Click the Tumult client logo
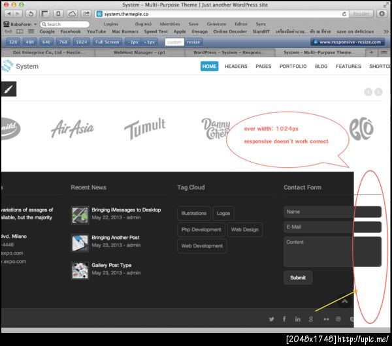Screen dimensions: 392x346 pos(145,129)
